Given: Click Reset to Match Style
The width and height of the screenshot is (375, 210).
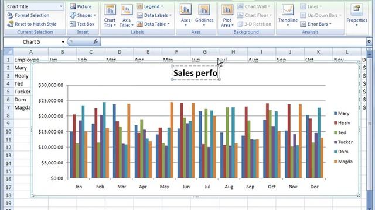Looking at the screenshot, I should tap(32, 24).
